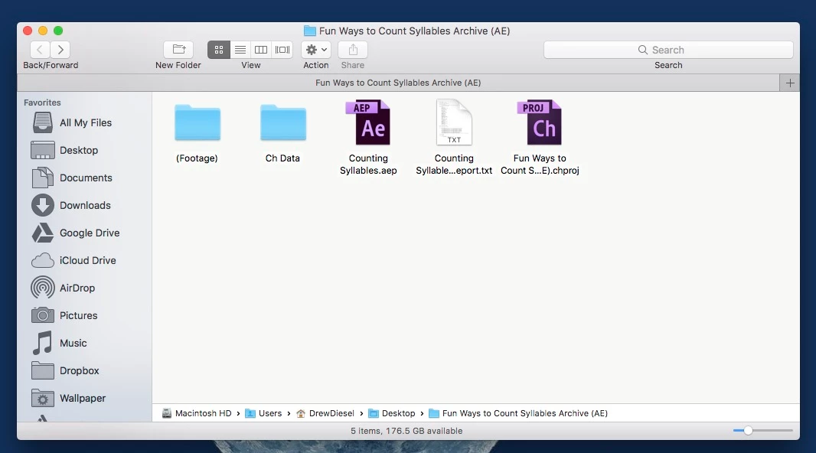Click the All My Files sidebar icon
Viewport: 816px width, 453px height.
(43, 122)
